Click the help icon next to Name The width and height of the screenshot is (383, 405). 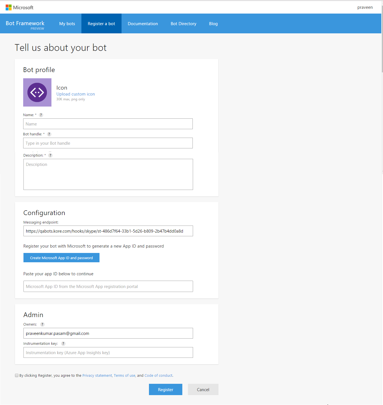[x=41, y=115]
